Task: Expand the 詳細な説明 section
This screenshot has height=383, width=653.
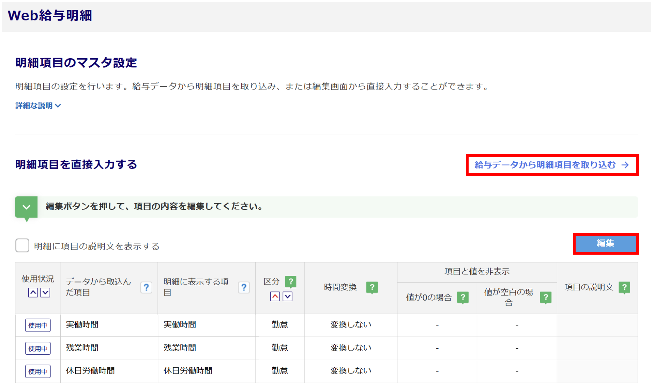Action: coord(38,106)
